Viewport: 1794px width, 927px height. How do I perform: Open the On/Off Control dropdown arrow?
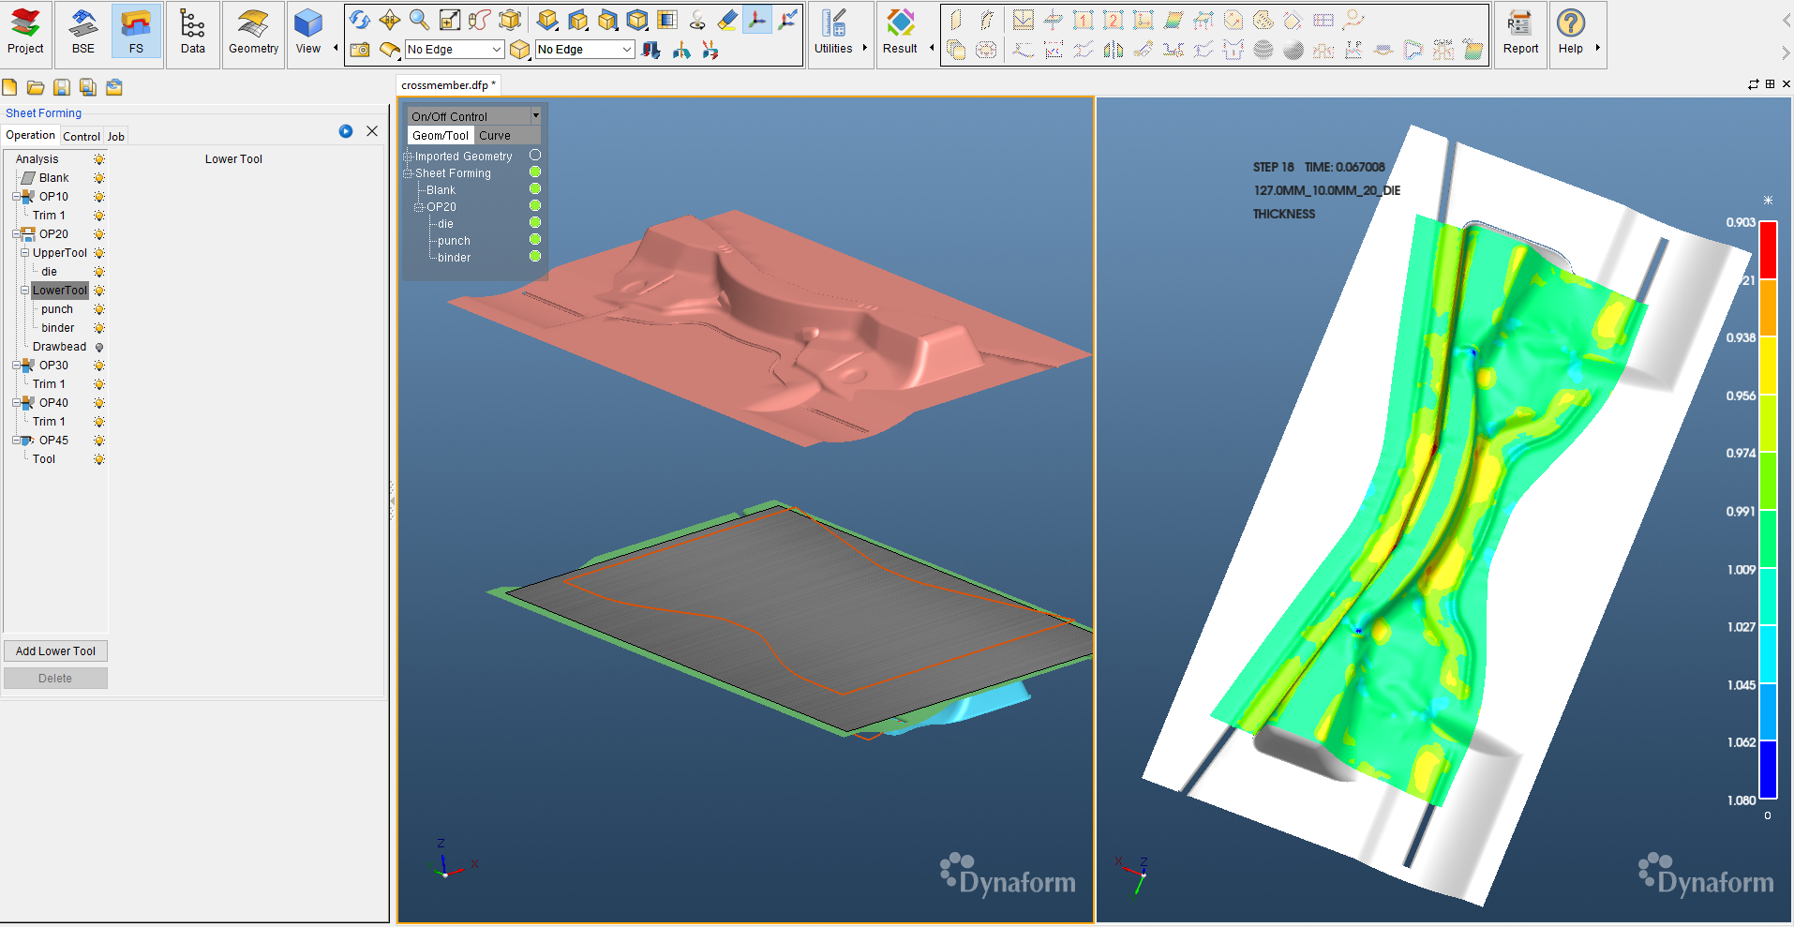tap(535, 116)
